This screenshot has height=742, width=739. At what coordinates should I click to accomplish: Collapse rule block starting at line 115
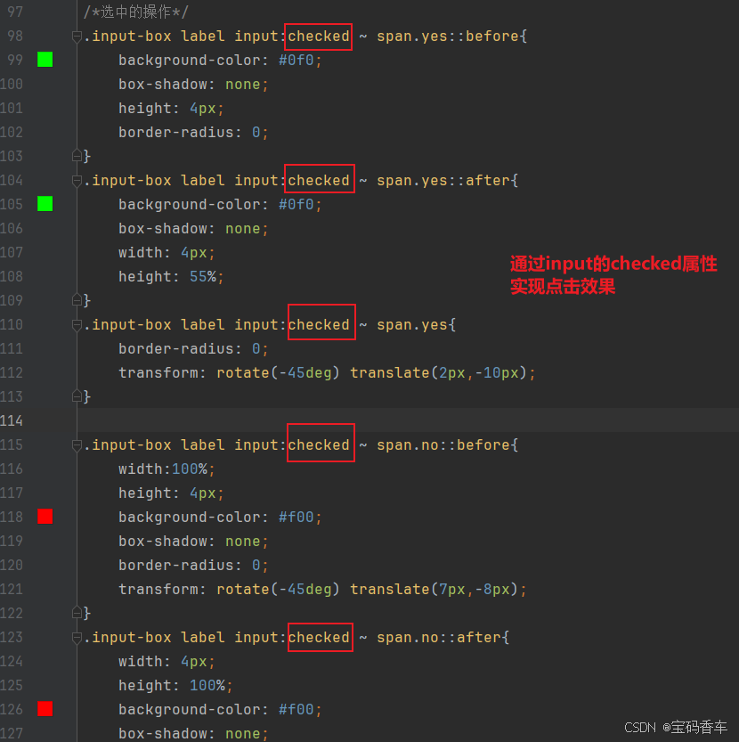pos(77,444)
